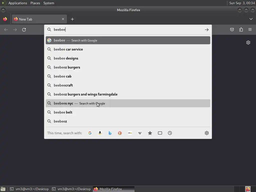Search this time with DuckDuckGo
Screen dimensions: 256x192
120,133
